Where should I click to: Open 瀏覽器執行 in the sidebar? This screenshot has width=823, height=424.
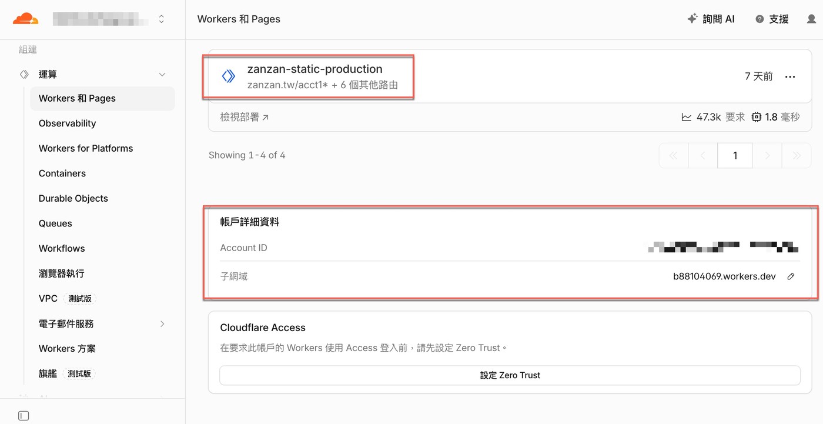[62, 273]
